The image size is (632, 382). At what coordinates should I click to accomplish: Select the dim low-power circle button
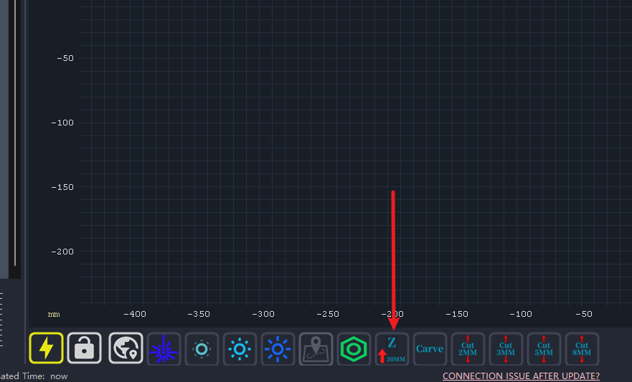click(202, 349)
